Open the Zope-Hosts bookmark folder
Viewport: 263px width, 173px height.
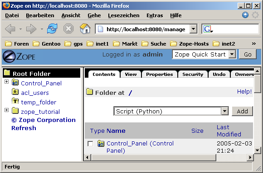(x=190, y=44)
